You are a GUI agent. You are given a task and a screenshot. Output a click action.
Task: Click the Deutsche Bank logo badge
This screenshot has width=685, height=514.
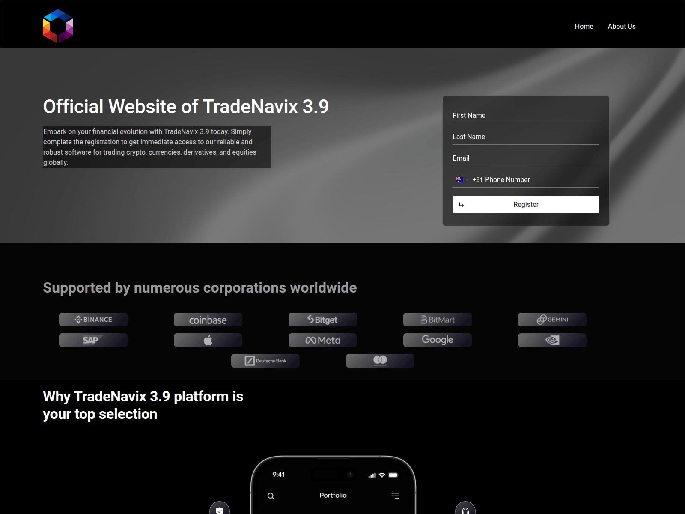(265, 361)
